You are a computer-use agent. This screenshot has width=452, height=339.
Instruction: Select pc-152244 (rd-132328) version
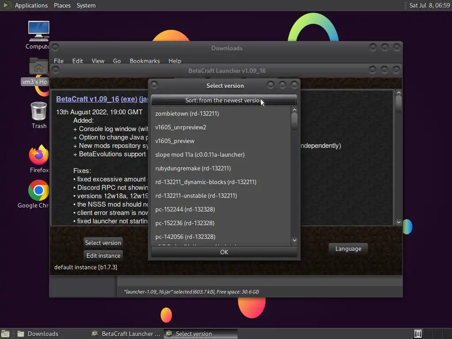pyautogui.click(x=221, y=209)
